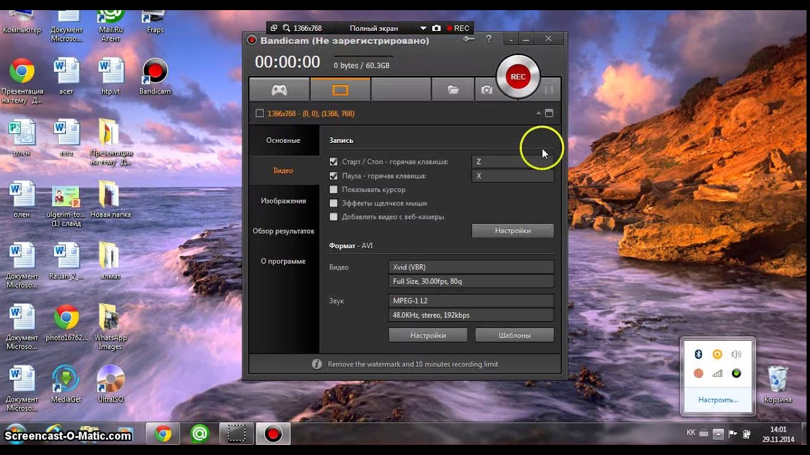
Task: Click the green round icon in tray popup
Action: [x=736, y=373]
